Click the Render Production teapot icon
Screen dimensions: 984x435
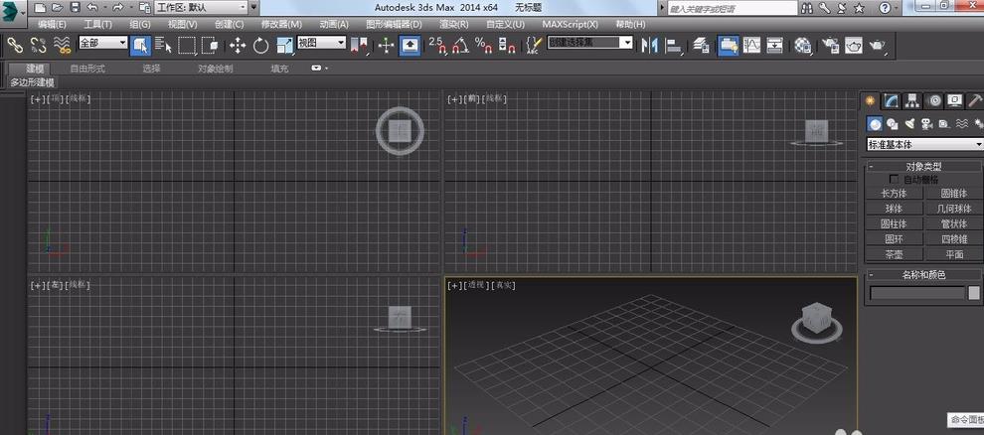[877, 45]
